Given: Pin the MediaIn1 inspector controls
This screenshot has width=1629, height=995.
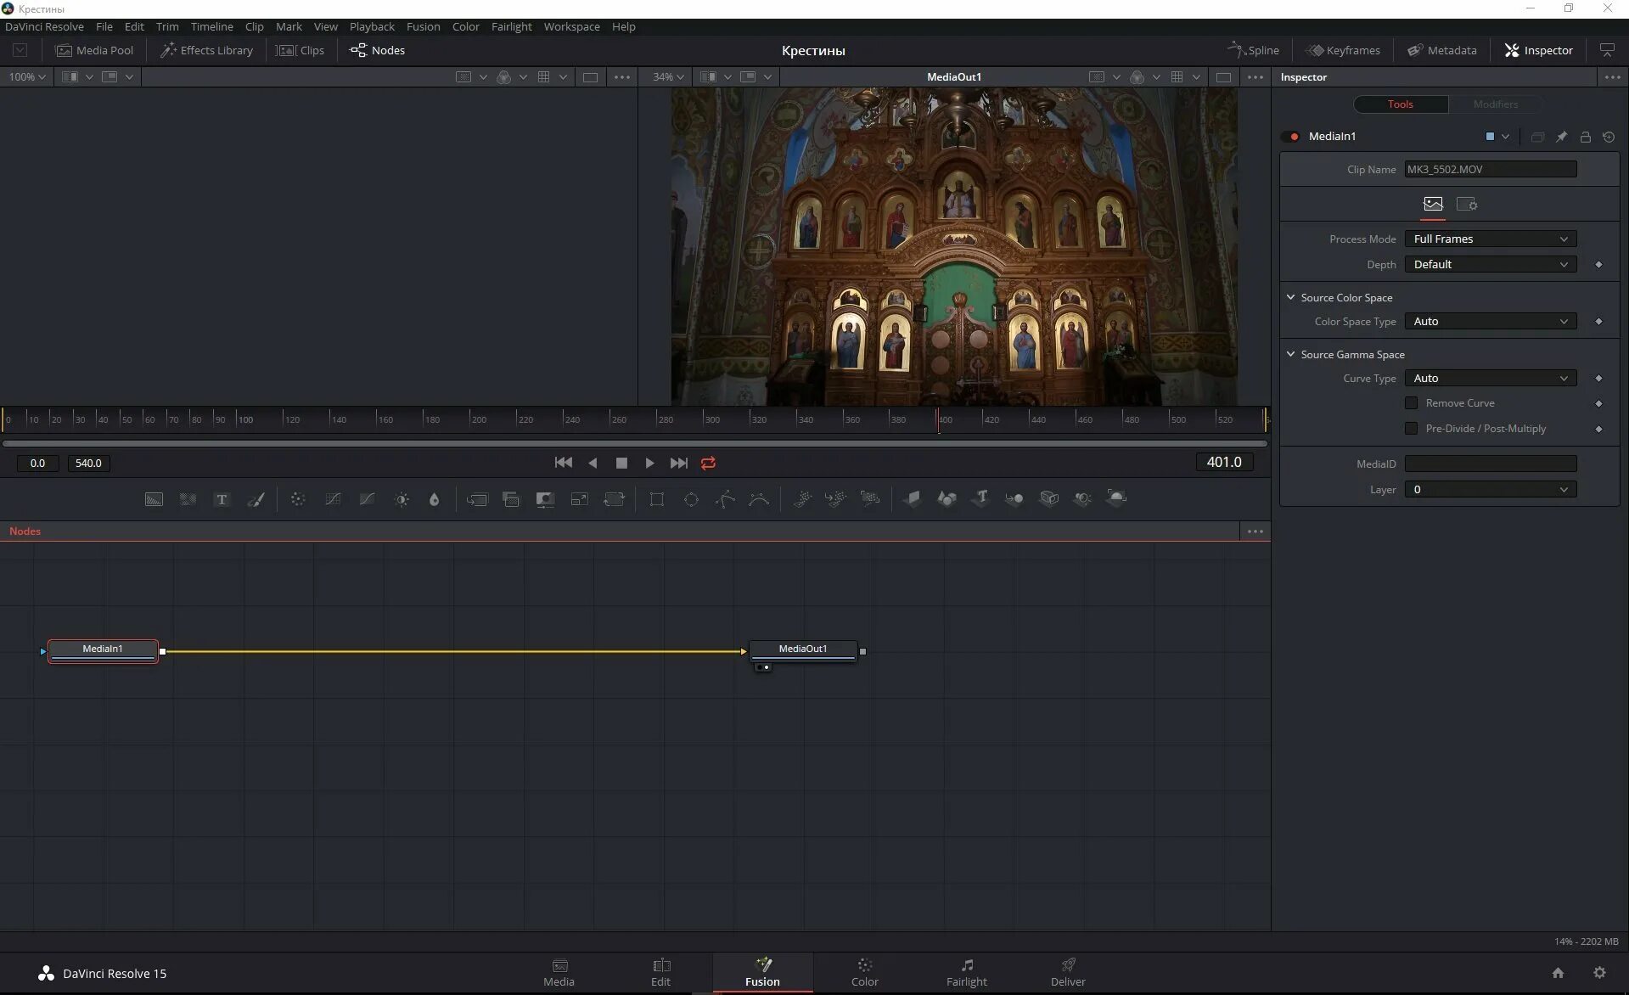Looking at the screenshot, I should [1561, 137].
